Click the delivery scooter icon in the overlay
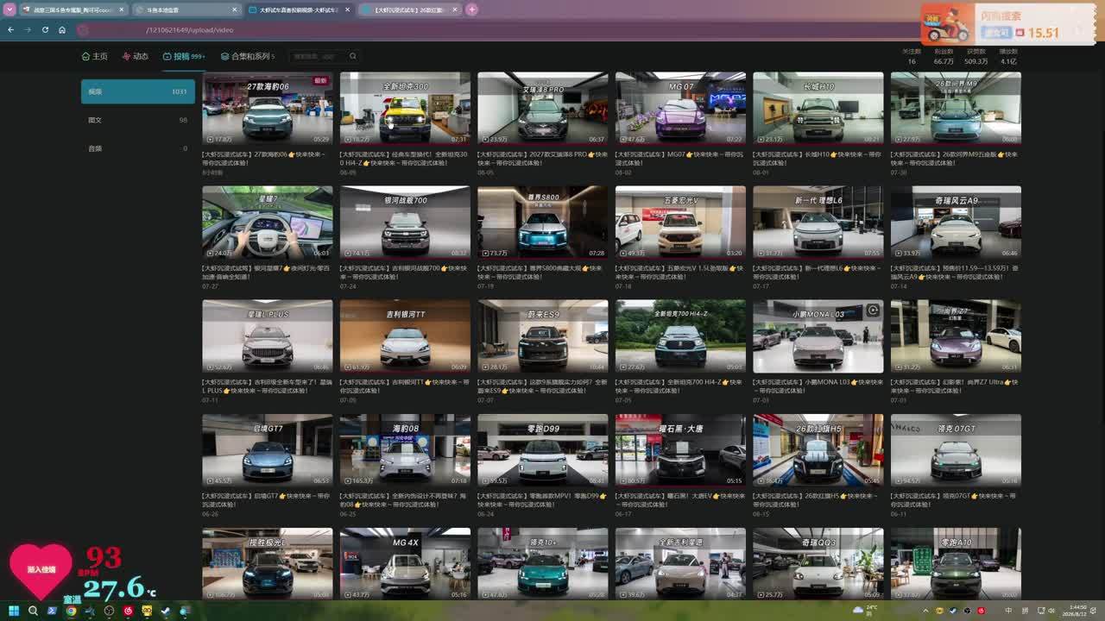The width and height of the screenshot is (1105, 621). coord(949,23)
